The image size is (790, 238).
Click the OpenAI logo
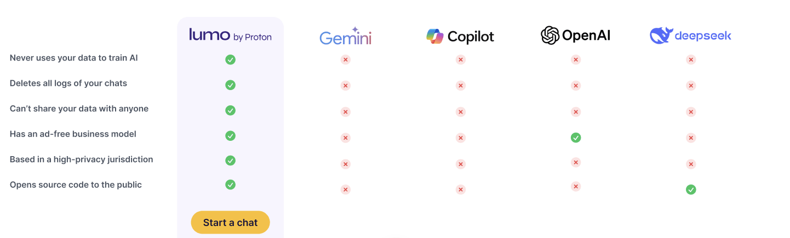pos(575,35)
